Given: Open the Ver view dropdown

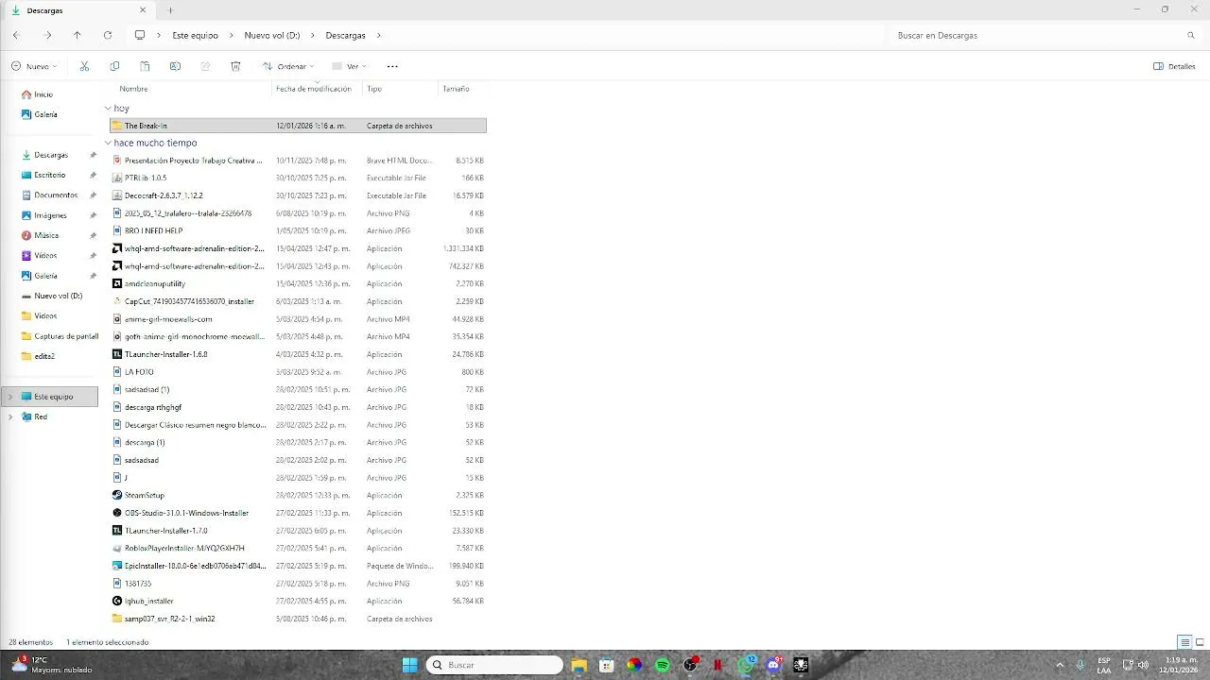Looking at the screenshot, I should click(x=349, y=66).
